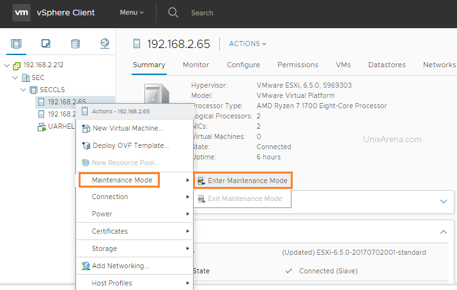The image size is (457, 290).
Task: Expand the Power submenu arrow
Action: (x=188, y=214)
